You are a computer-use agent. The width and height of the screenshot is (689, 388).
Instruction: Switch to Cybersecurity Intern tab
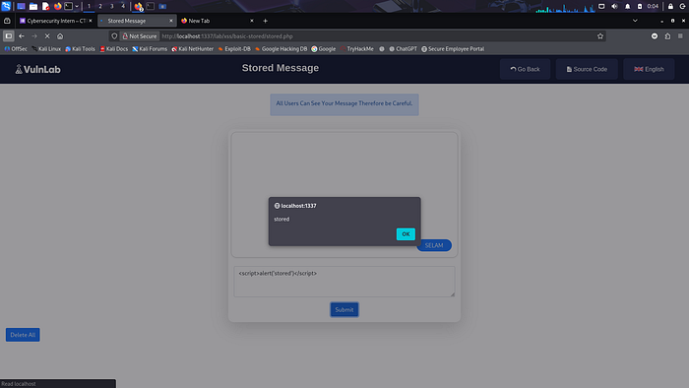[x=55, y=21]
